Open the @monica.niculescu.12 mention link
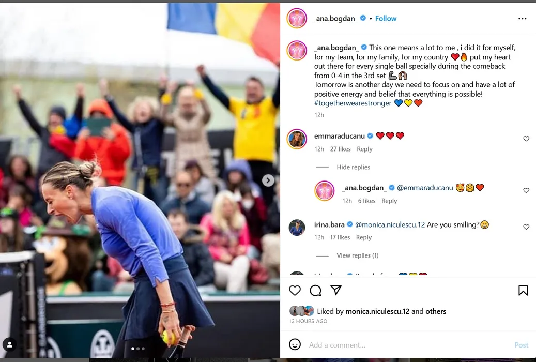The image size is (536, 362). 390,225
